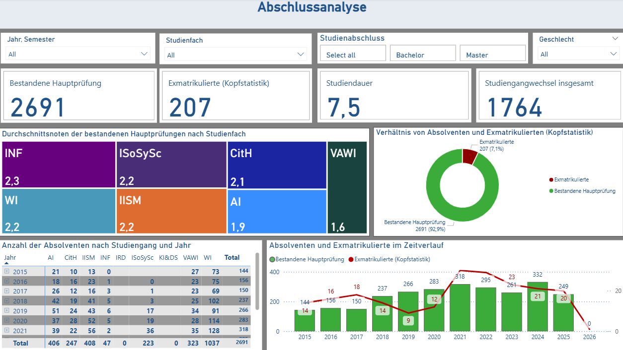The image size is (623, 350).
Task: Click the plus icon beside year 2021
Action: [x=7, y=330]
